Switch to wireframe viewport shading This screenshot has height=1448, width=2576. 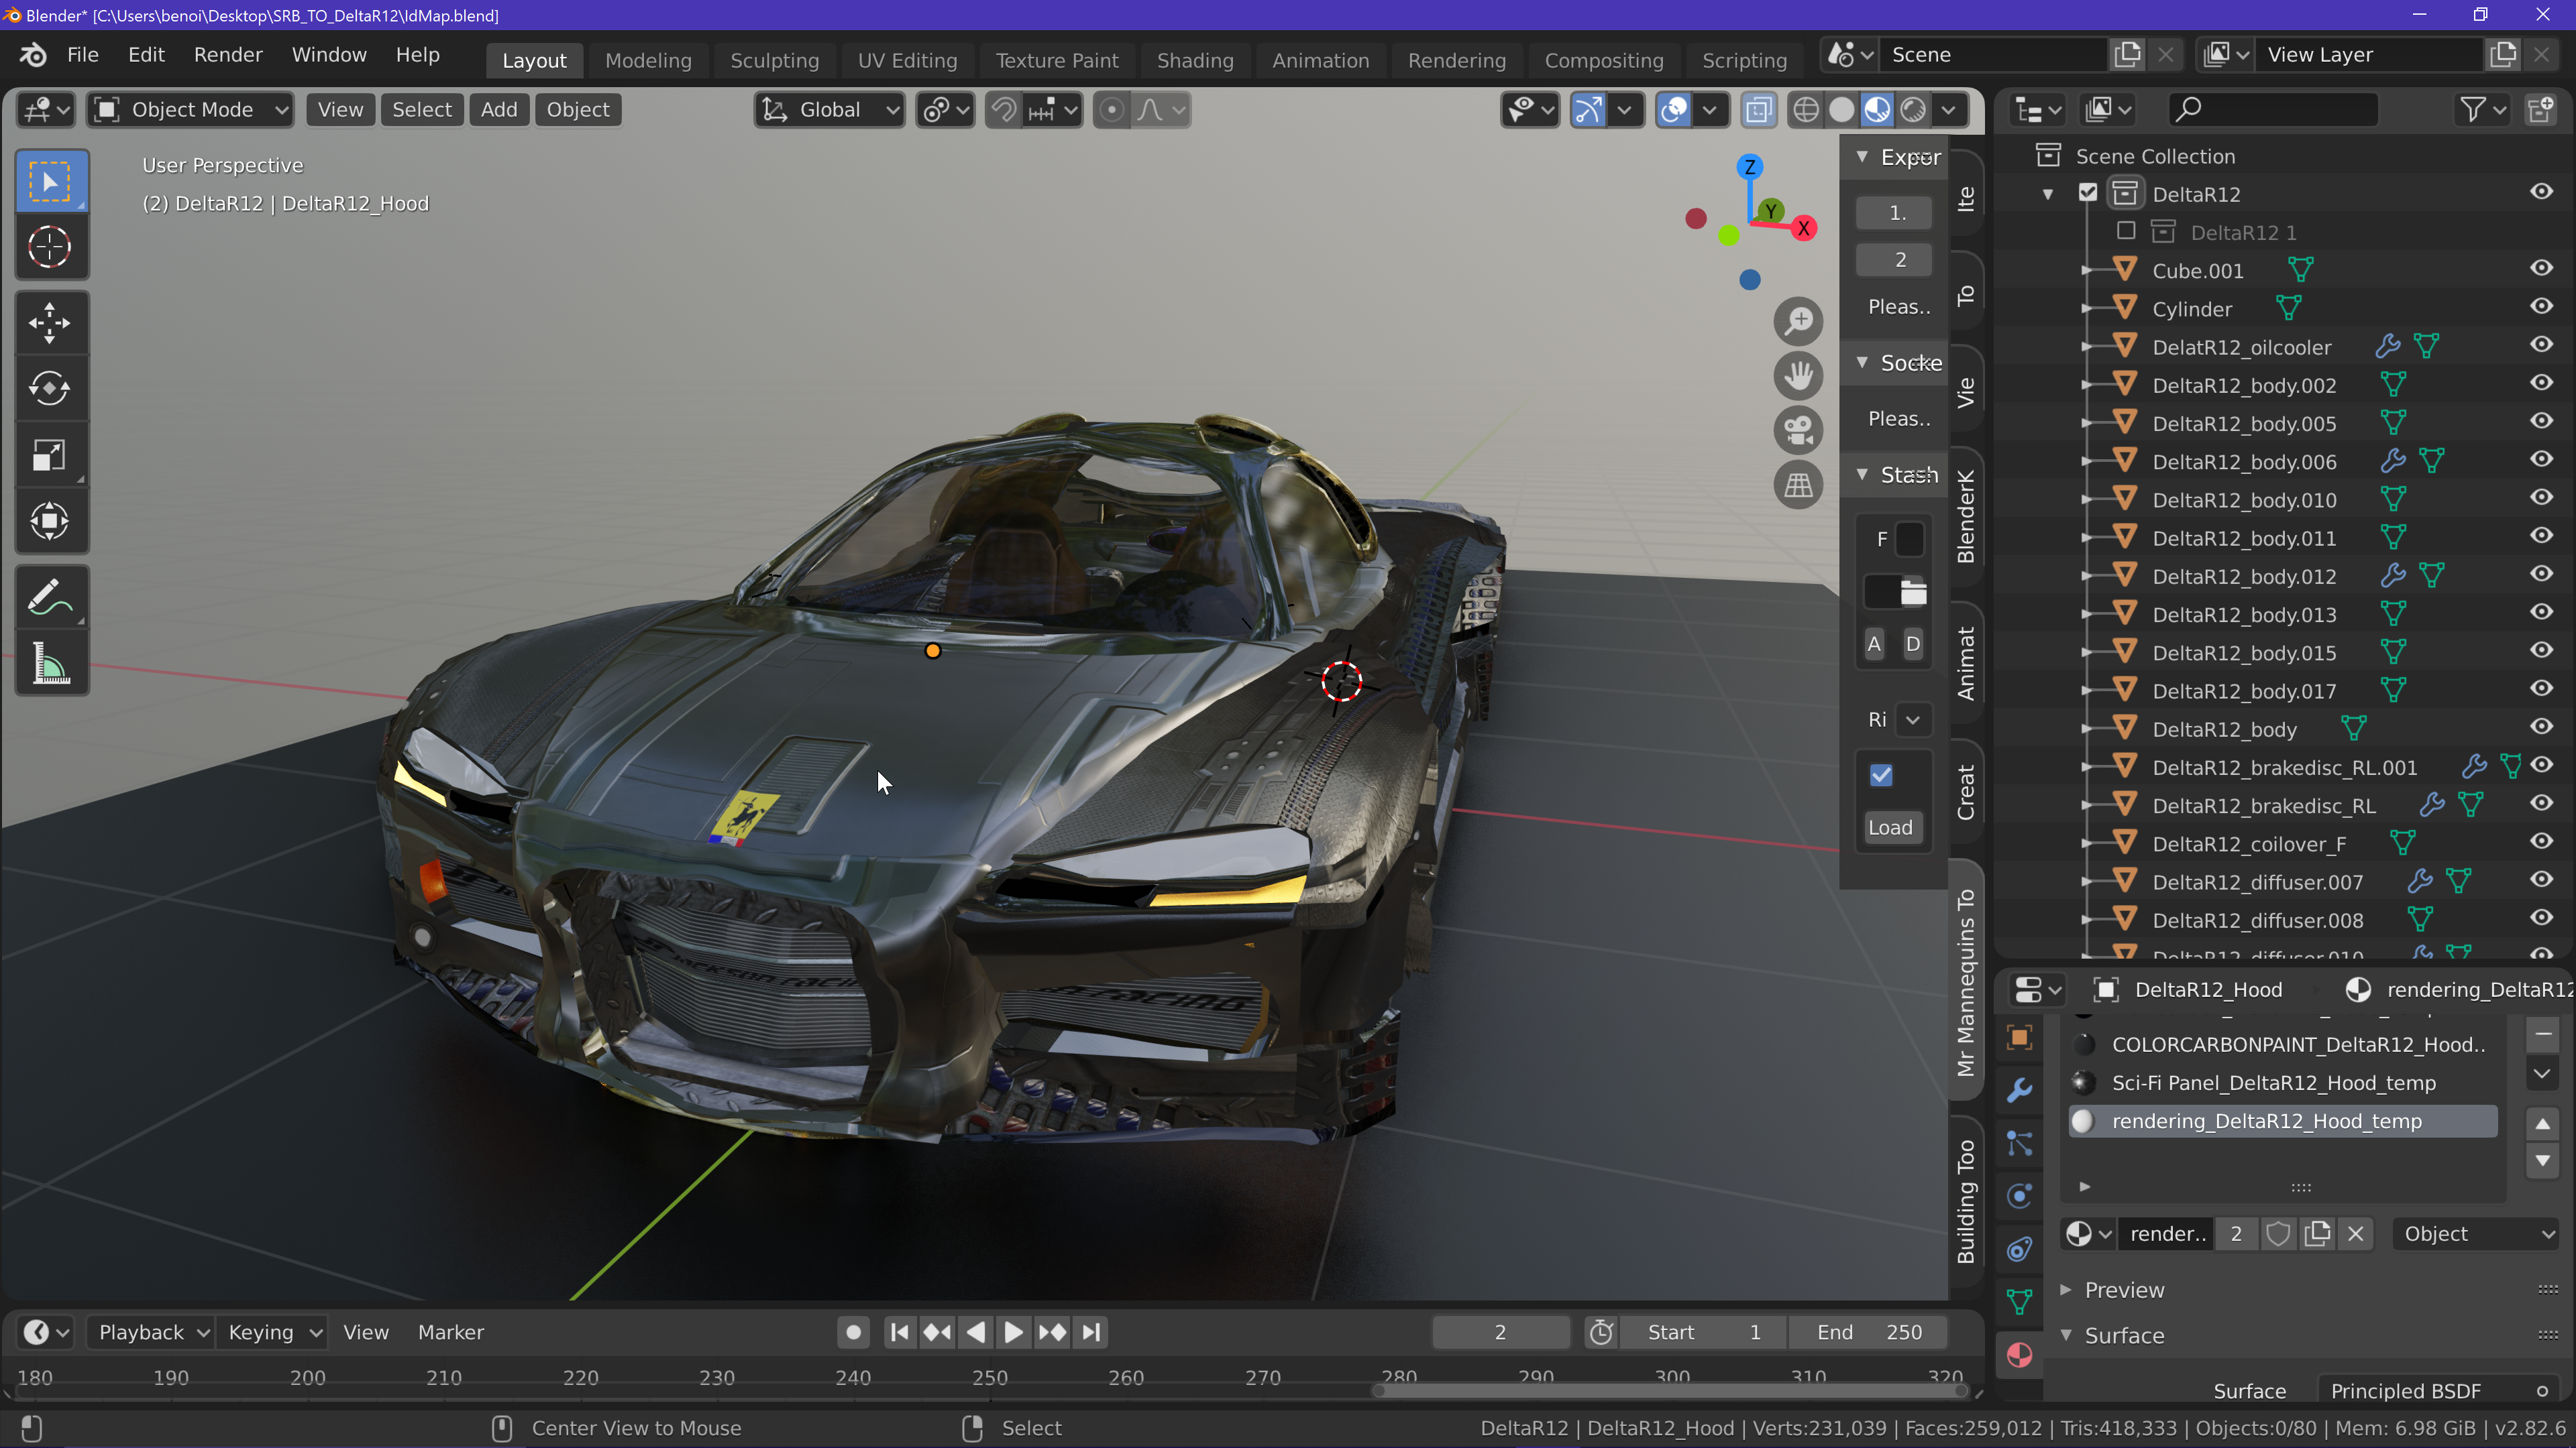(1805, 110)
